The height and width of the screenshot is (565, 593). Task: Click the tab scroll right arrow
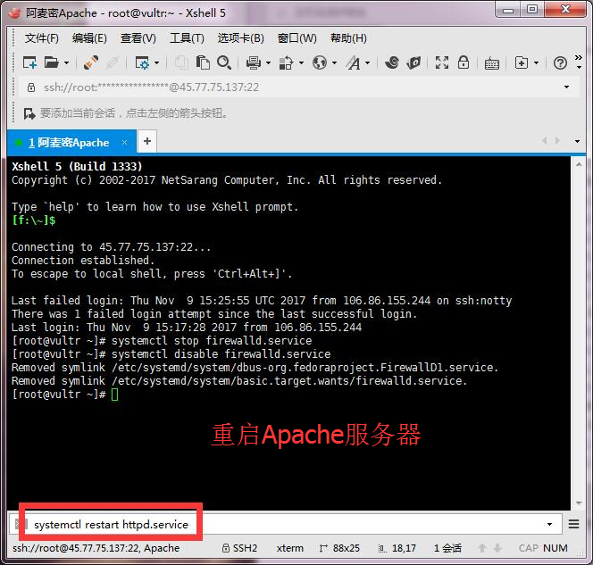tap(557, 141)
